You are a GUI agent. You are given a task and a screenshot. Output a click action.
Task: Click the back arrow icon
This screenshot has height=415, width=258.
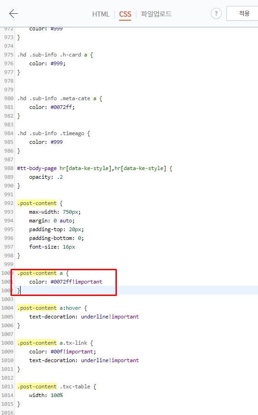click(x=13, y=13)
